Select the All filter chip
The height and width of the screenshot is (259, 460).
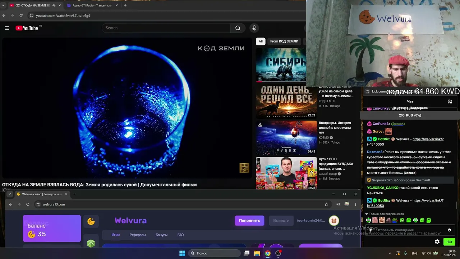tap(261, 41)
